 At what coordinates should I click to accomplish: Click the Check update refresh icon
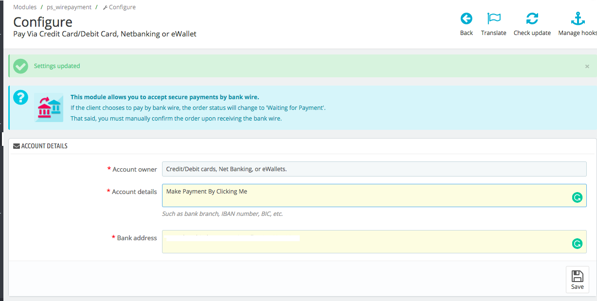[x=532, y=19]
